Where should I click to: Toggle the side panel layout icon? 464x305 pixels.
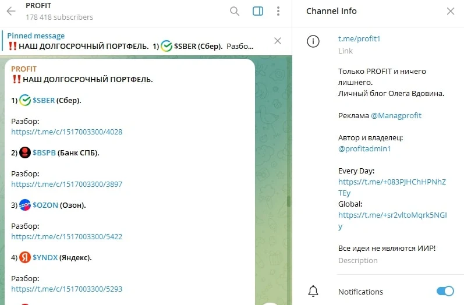[x=258, y=11]
